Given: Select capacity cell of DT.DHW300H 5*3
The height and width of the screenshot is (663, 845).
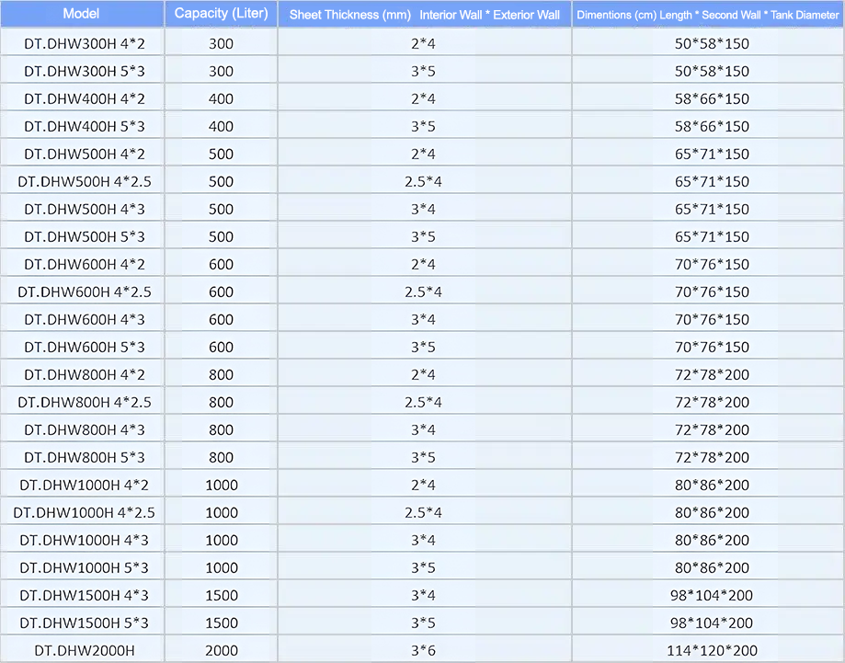Looking at the screenshot, I should (x=222, y=71).
